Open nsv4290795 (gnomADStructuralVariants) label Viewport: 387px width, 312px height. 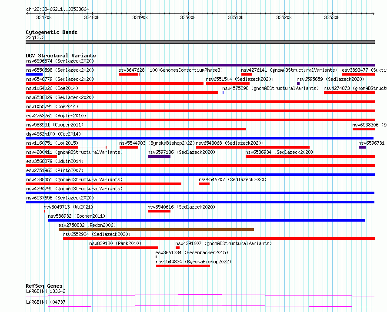(74, 189)
